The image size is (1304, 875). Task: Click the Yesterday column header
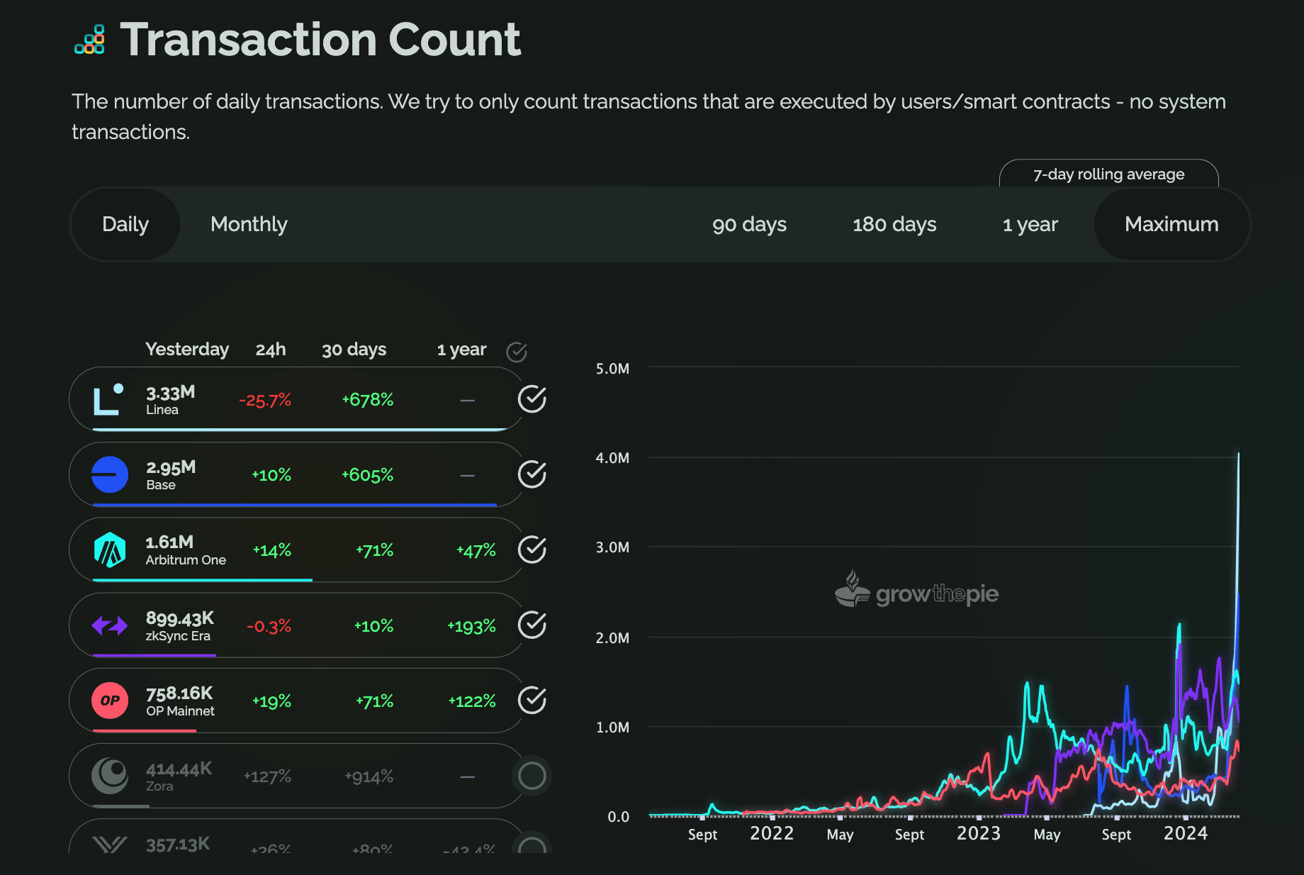tap(187, 350)
